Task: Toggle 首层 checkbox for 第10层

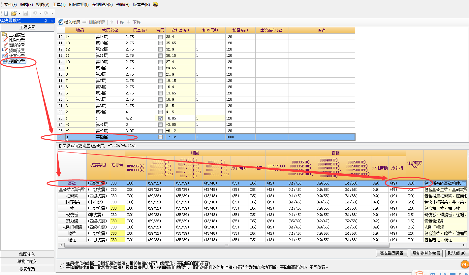Action: [x=160, y=62]
